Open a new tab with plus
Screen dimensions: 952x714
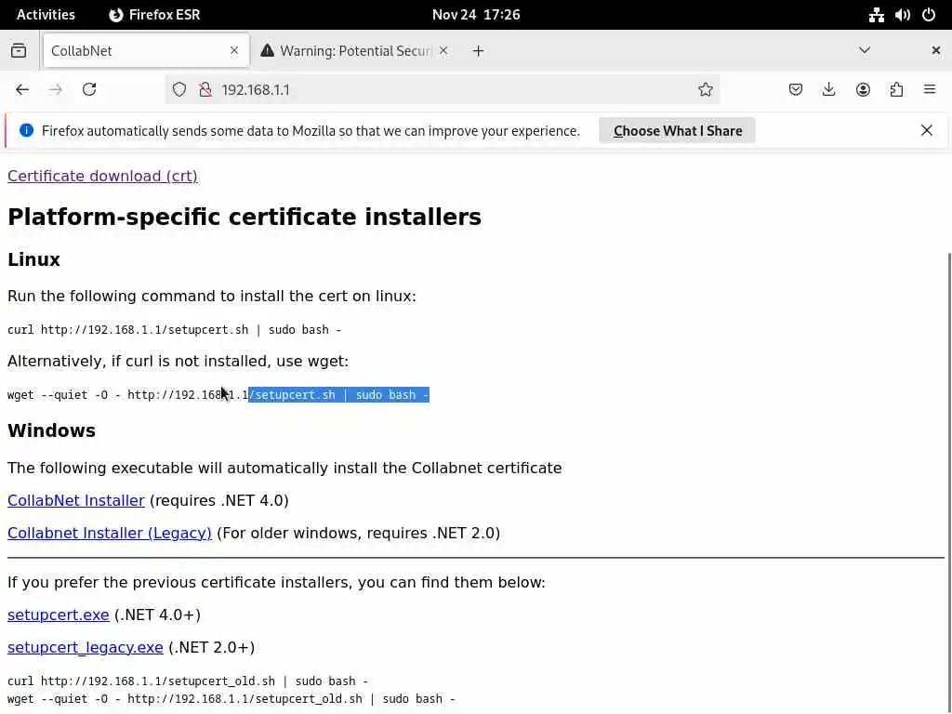[x=479, y=51]
